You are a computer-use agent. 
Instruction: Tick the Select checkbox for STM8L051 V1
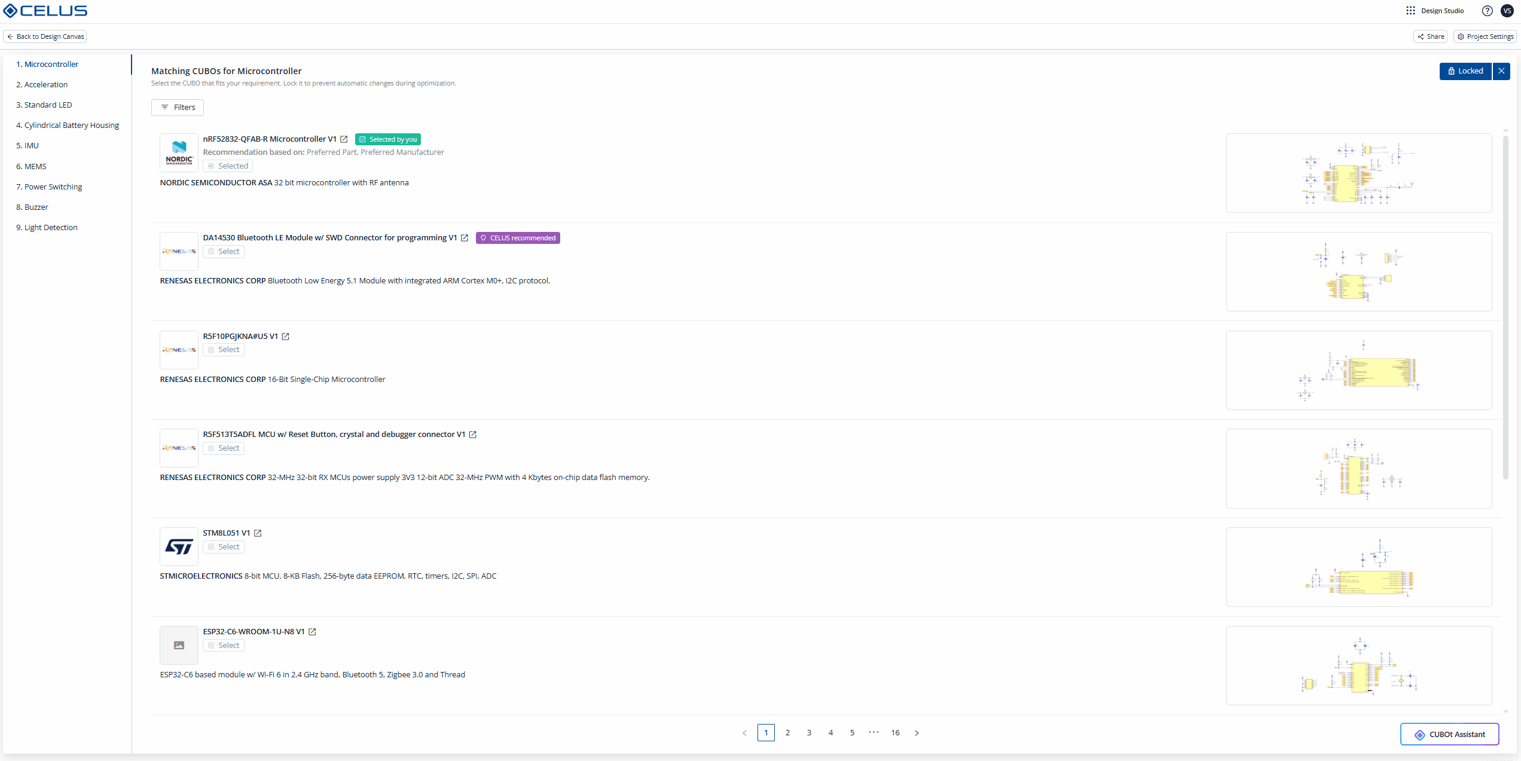point(212,547)
